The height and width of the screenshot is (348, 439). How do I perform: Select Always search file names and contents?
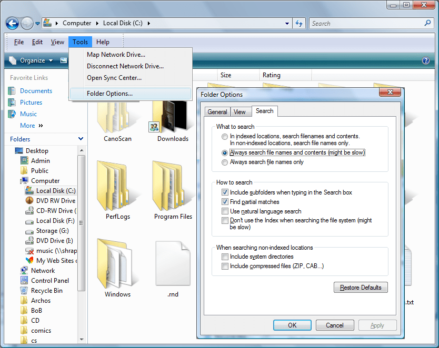225,153
